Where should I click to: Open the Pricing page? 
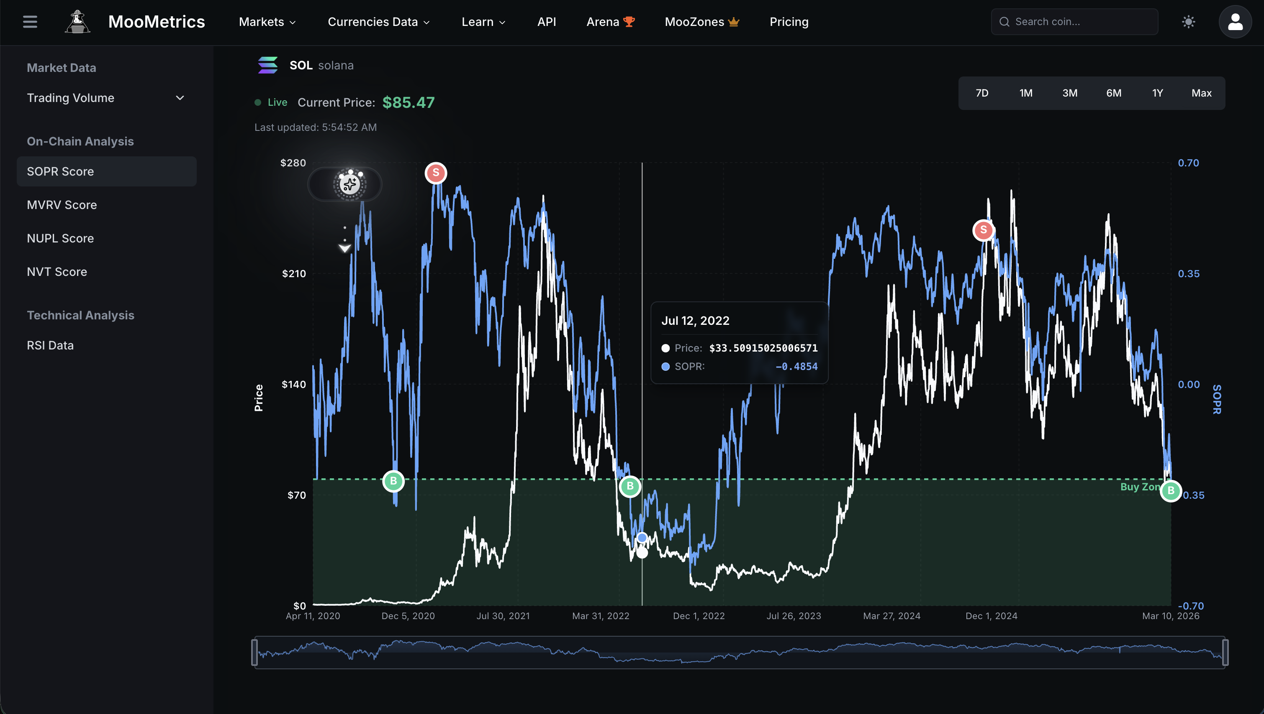[x=789, y=22]
